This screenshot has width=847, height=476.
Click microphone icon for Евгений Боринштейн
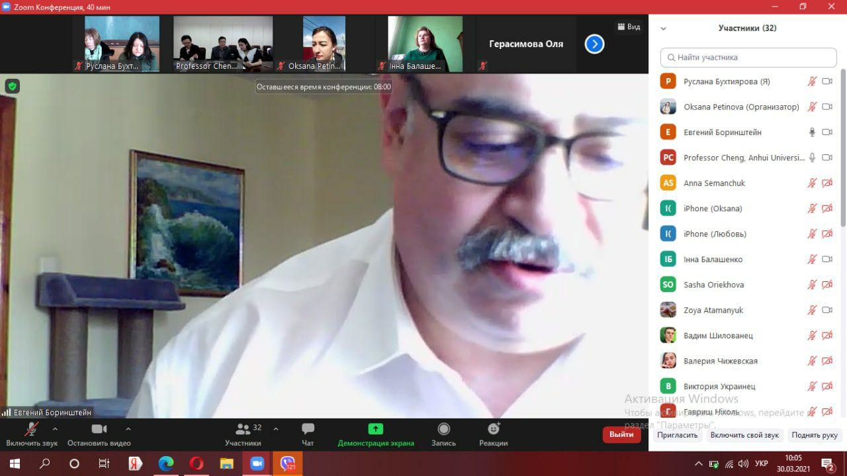point(812,132)
